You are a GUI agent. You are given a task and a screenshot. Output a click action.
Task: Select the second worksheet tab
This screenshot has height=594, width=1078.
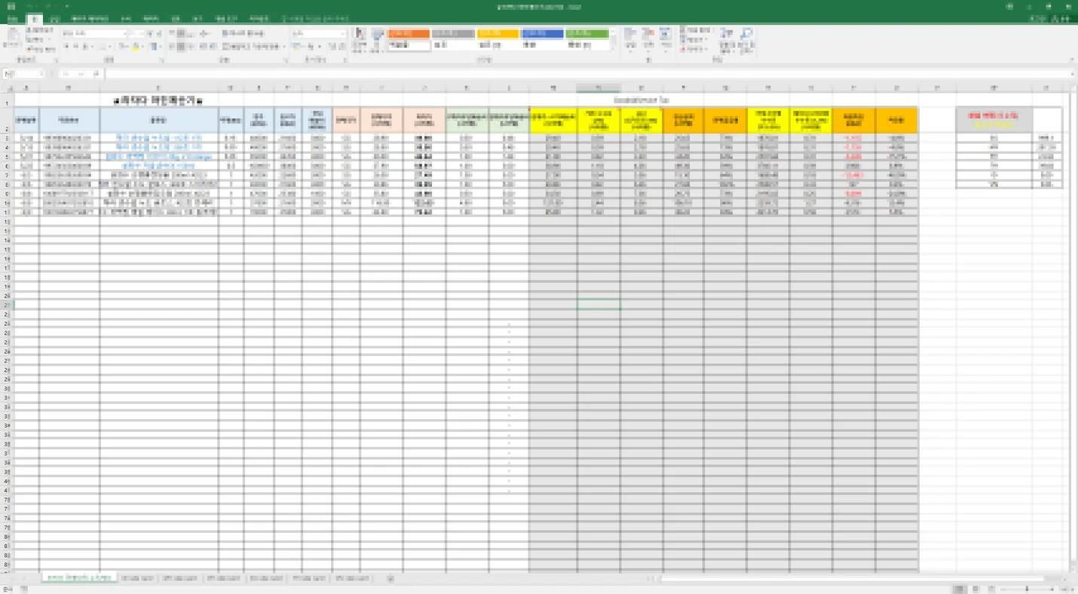(x=137, y=578)
